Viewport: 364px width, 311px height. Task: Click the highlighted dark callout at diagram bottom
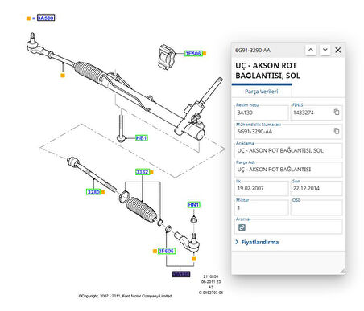tap(181, 274)
